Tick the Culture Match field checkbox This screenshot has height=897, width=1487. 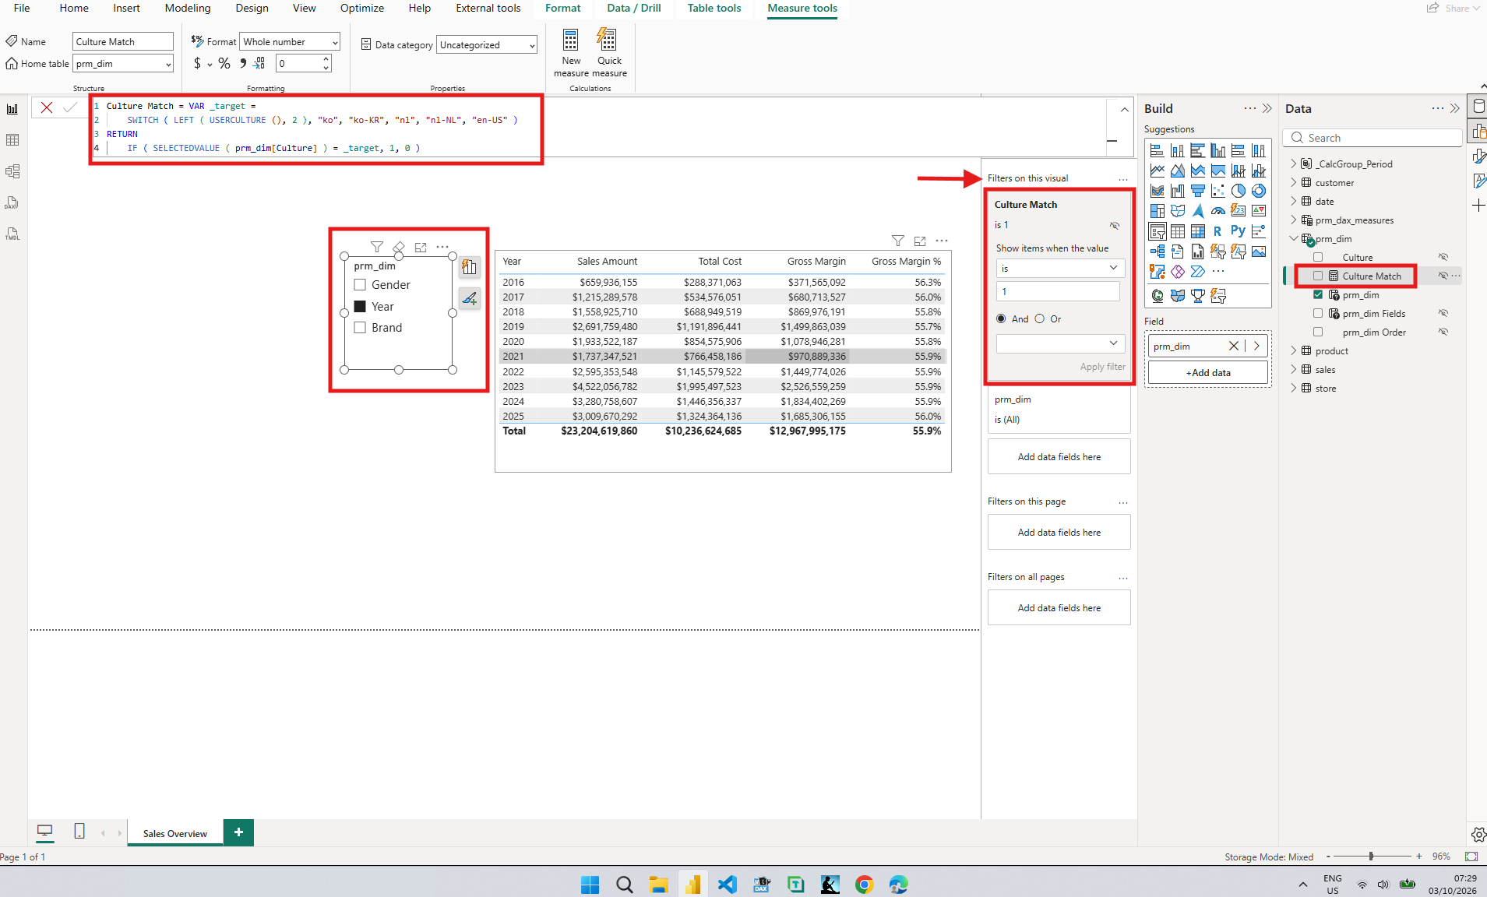pyautogui.click(x=1318, y=276)
